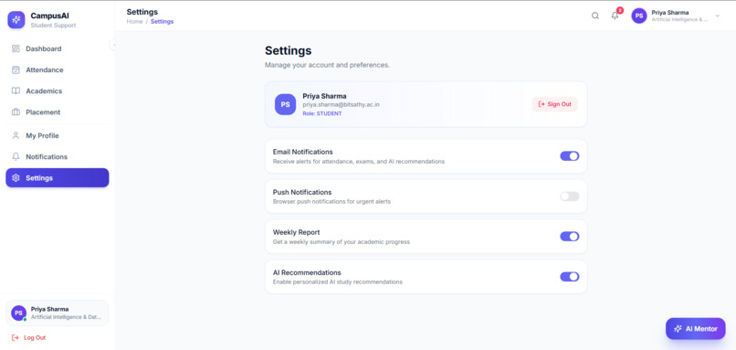Click the Log Out link
736x350 pixels.
coord(28,338)
